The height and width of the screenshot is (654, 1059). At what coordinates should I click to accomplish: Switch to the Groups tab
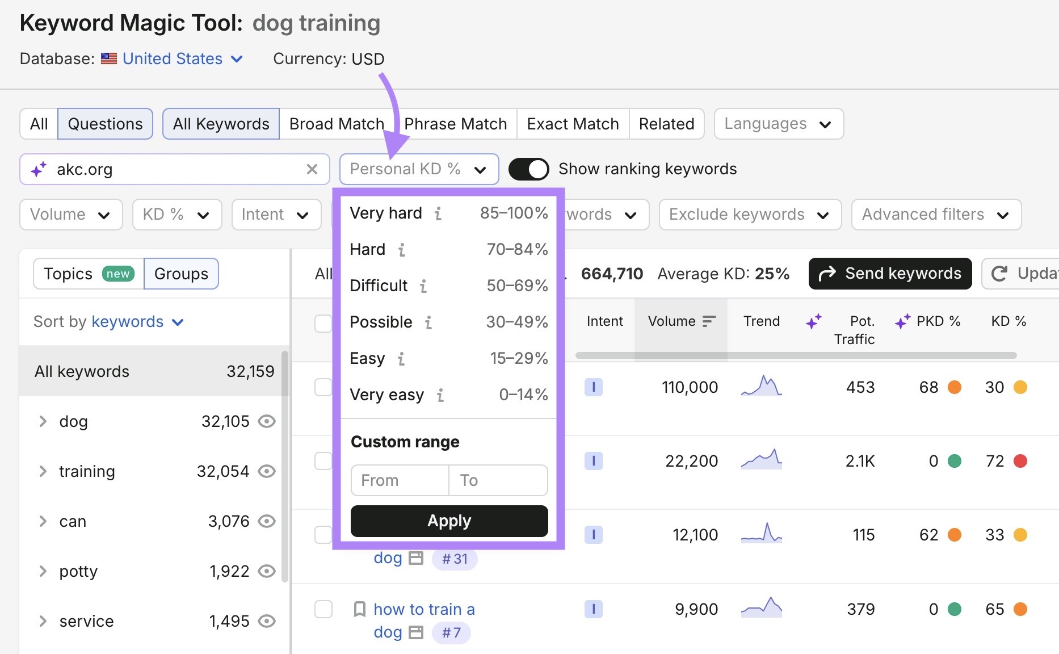(181, 274)
